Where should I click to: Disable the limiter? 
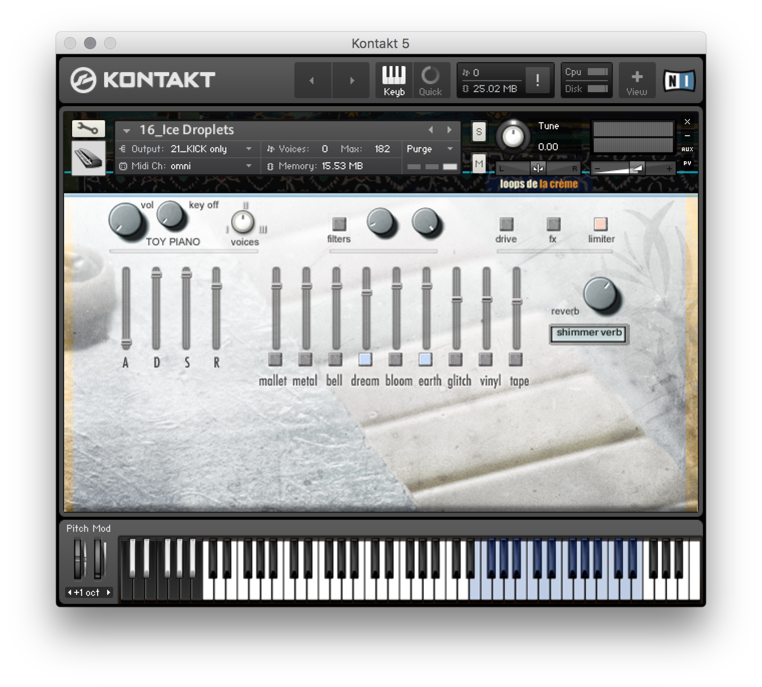(x=600, y=224)
